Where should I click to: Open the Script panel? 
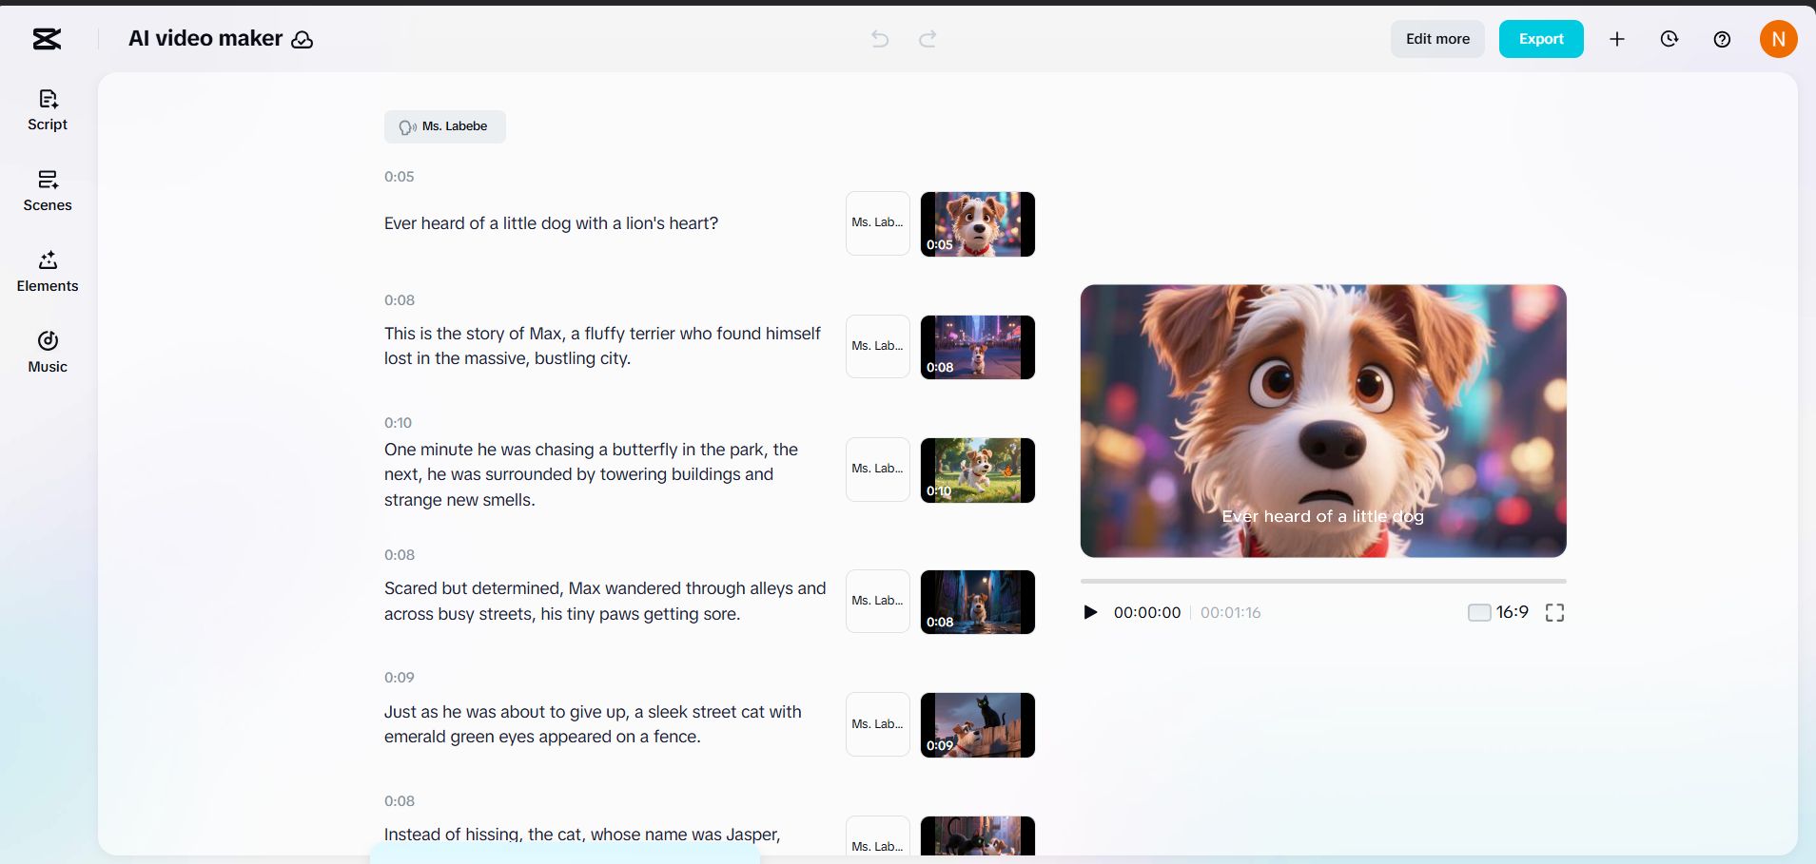48,109
